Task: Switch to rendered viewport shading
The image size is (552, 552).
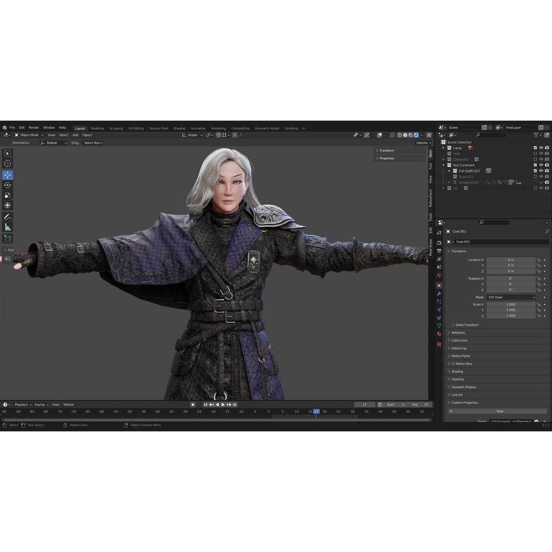Action: (416, 135)
